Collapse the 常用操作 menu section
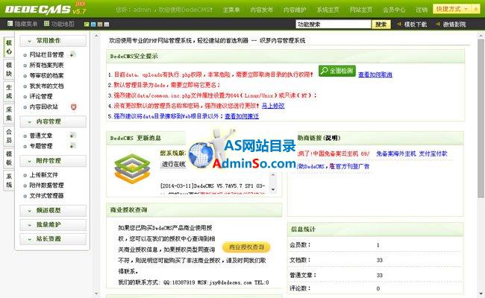485x298 pixels. tap(53, 41)
